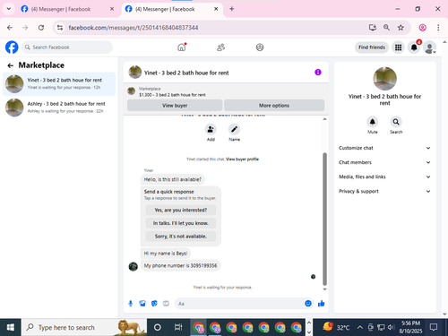Close the active Messenger tab
The height and width of the screenshot is (336, 448).
click(x=216, y=9)
